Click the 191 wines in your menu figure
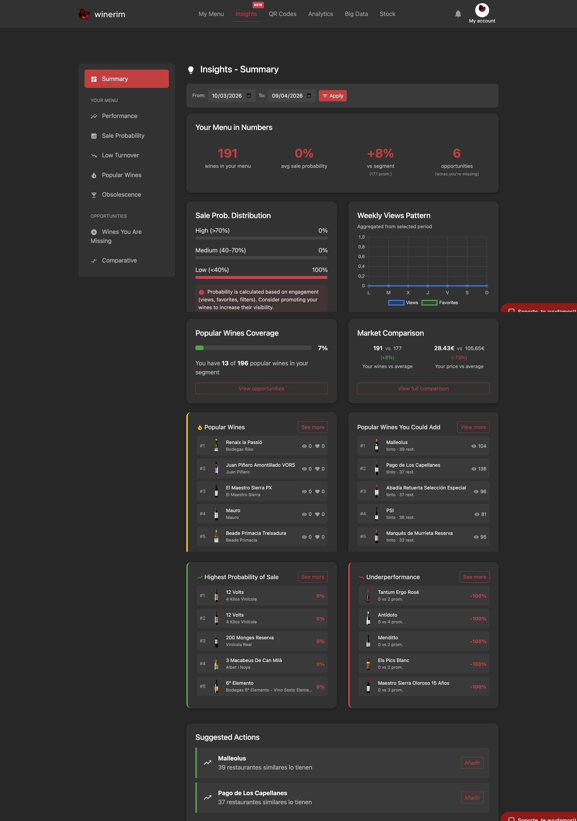 228,154
